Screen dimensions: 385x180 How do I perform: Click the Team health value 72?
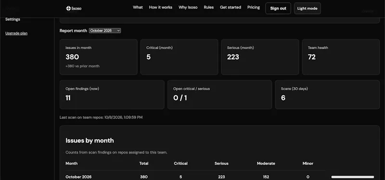coord(312,57)
